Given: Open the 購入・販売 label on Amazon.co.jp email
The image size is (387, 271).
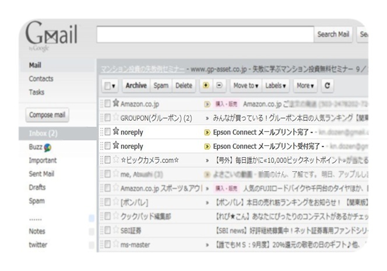Looking at the screenshot, I should tap(226, 104).
